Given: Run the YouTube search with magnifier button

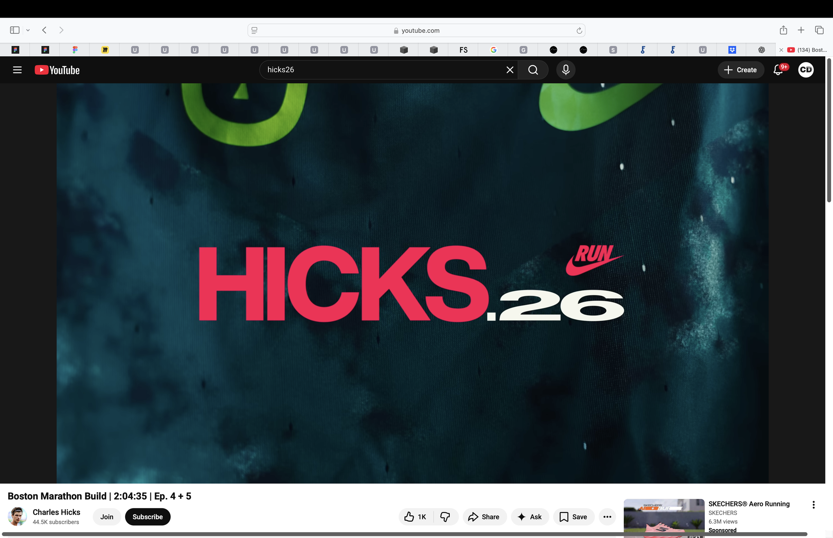Looking at the screenshot, I should pyautogui.click(x=533, y=70).
